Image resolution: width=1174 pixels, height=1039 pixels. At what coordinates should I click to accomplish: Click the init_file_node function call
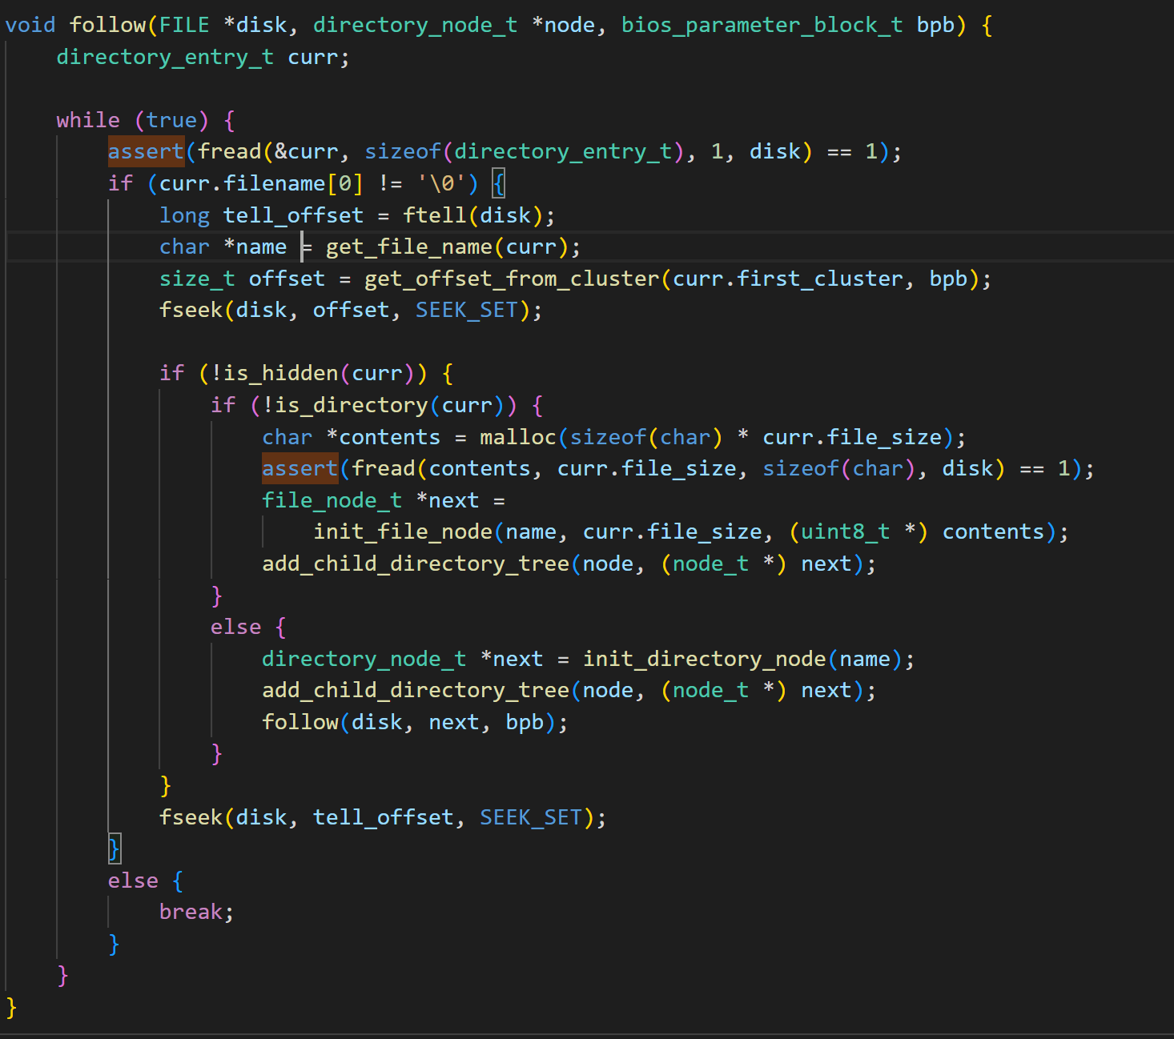[402, 532]
